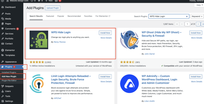Click the plus New item in admin bar
The image size is (204, 104).
pyautogui.click(x=49, y=1)
